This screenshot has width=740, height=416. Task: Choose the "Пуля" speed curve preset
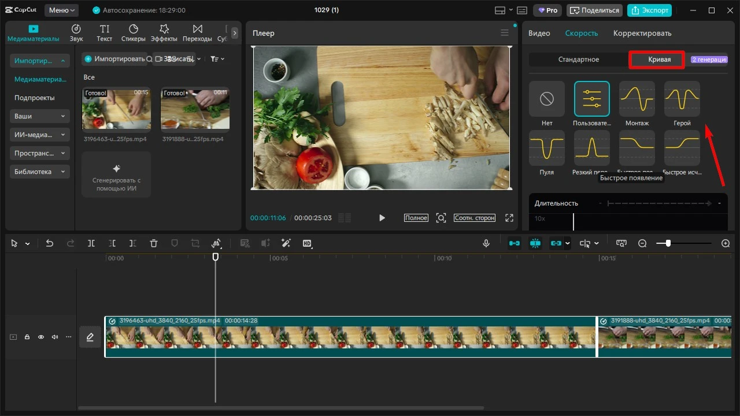(x=547, y=148)
